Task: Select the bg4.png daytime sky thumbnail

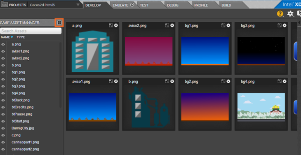Action: 261,107
